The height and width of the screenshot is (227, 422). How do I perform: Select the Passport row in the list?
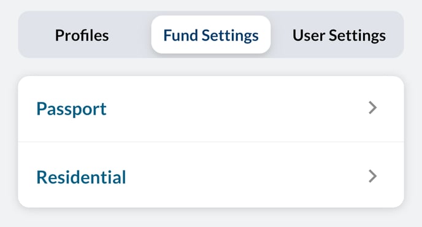[211, 109]
